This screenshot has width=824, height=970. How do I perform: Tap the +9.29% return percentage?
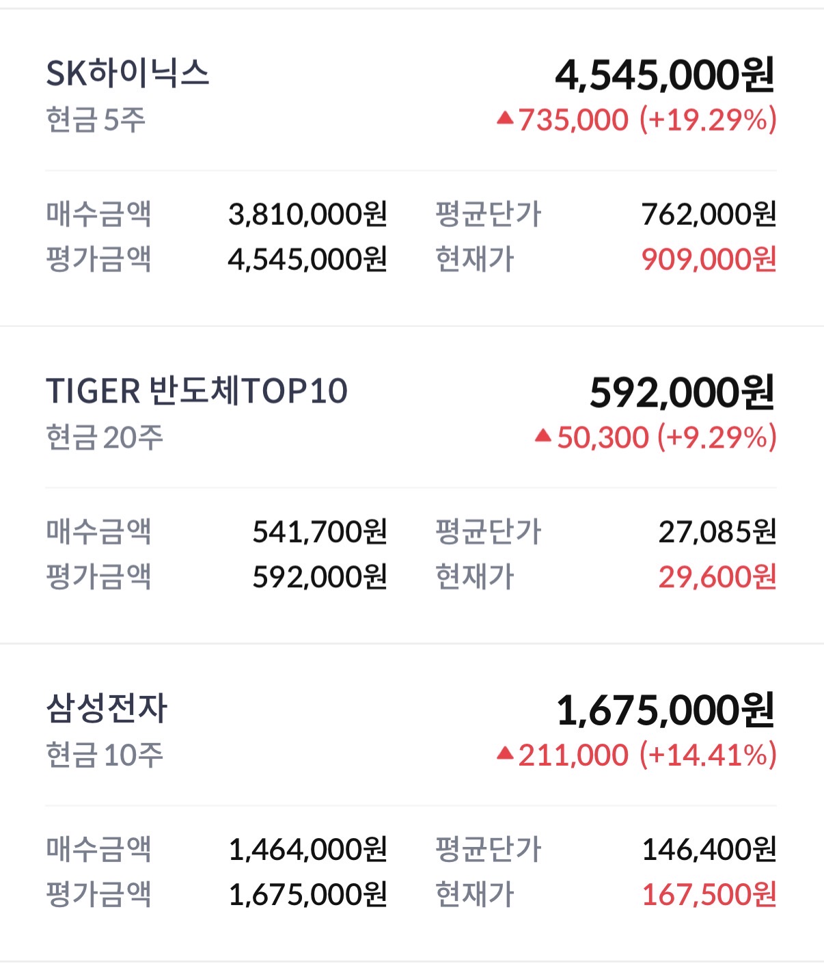point(717,437)
